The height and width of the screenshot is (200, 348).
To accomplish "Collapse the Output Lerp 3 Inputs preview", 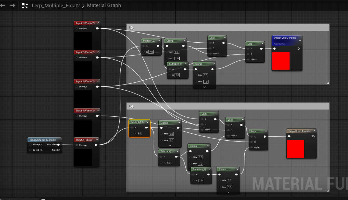I will 300,40.
